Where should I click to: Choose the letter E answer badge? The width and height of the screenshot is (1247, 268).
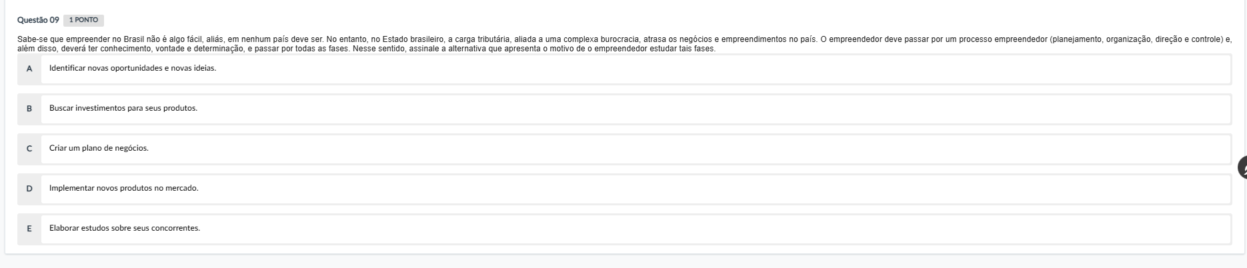(29, 229)
